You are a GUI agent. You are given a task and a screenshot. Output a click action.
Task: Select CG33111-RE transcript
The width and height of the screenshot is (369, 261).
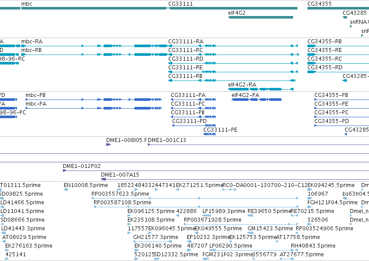[186, 68]
